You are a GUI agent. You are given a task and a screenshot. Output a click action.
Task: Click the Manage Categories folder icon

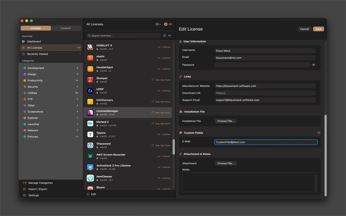pos(24,183)
